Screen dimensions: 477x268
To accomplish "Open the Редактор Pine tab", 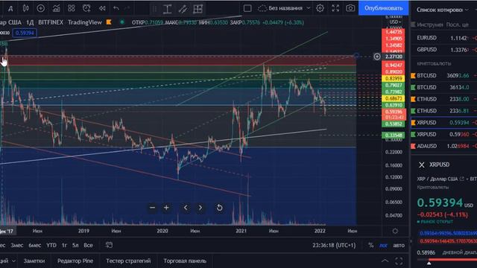I will pyautogui.click(x=75, y=261).
